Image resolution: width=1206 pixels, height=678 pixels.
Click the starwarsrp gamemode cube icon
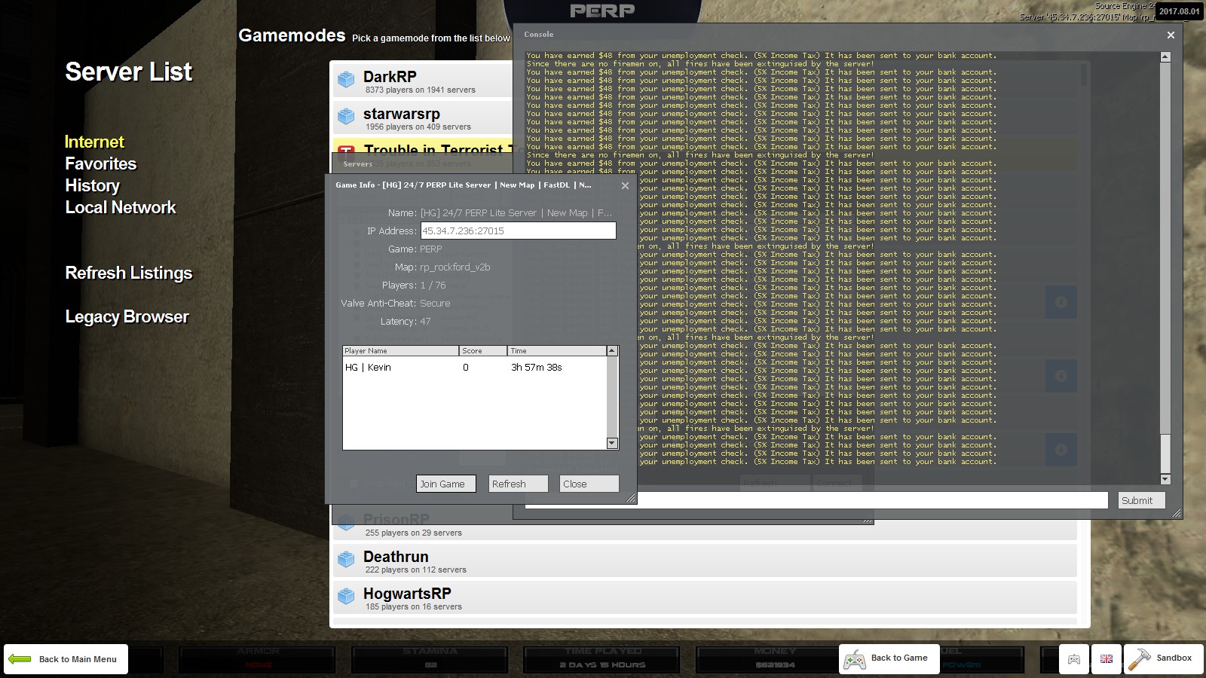(346, 116)
